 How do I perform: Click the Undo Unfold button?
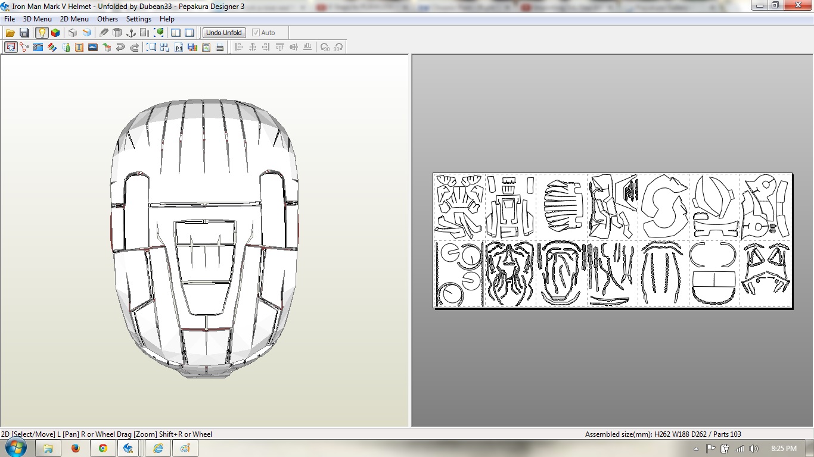[224, 33]
